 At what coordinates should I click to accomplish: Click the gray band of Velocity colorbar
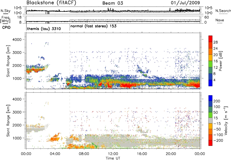click(210, 120)
